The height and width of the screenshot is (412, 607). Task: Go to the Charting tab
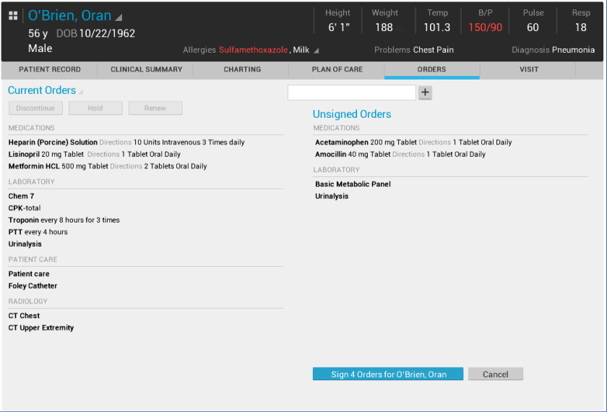[x=242, y=70]
